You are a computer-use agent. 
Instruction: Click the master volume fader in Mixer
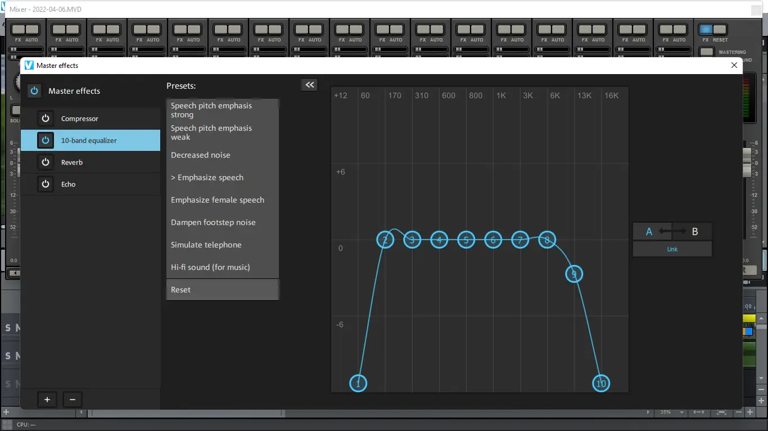(x=747, y=163)
